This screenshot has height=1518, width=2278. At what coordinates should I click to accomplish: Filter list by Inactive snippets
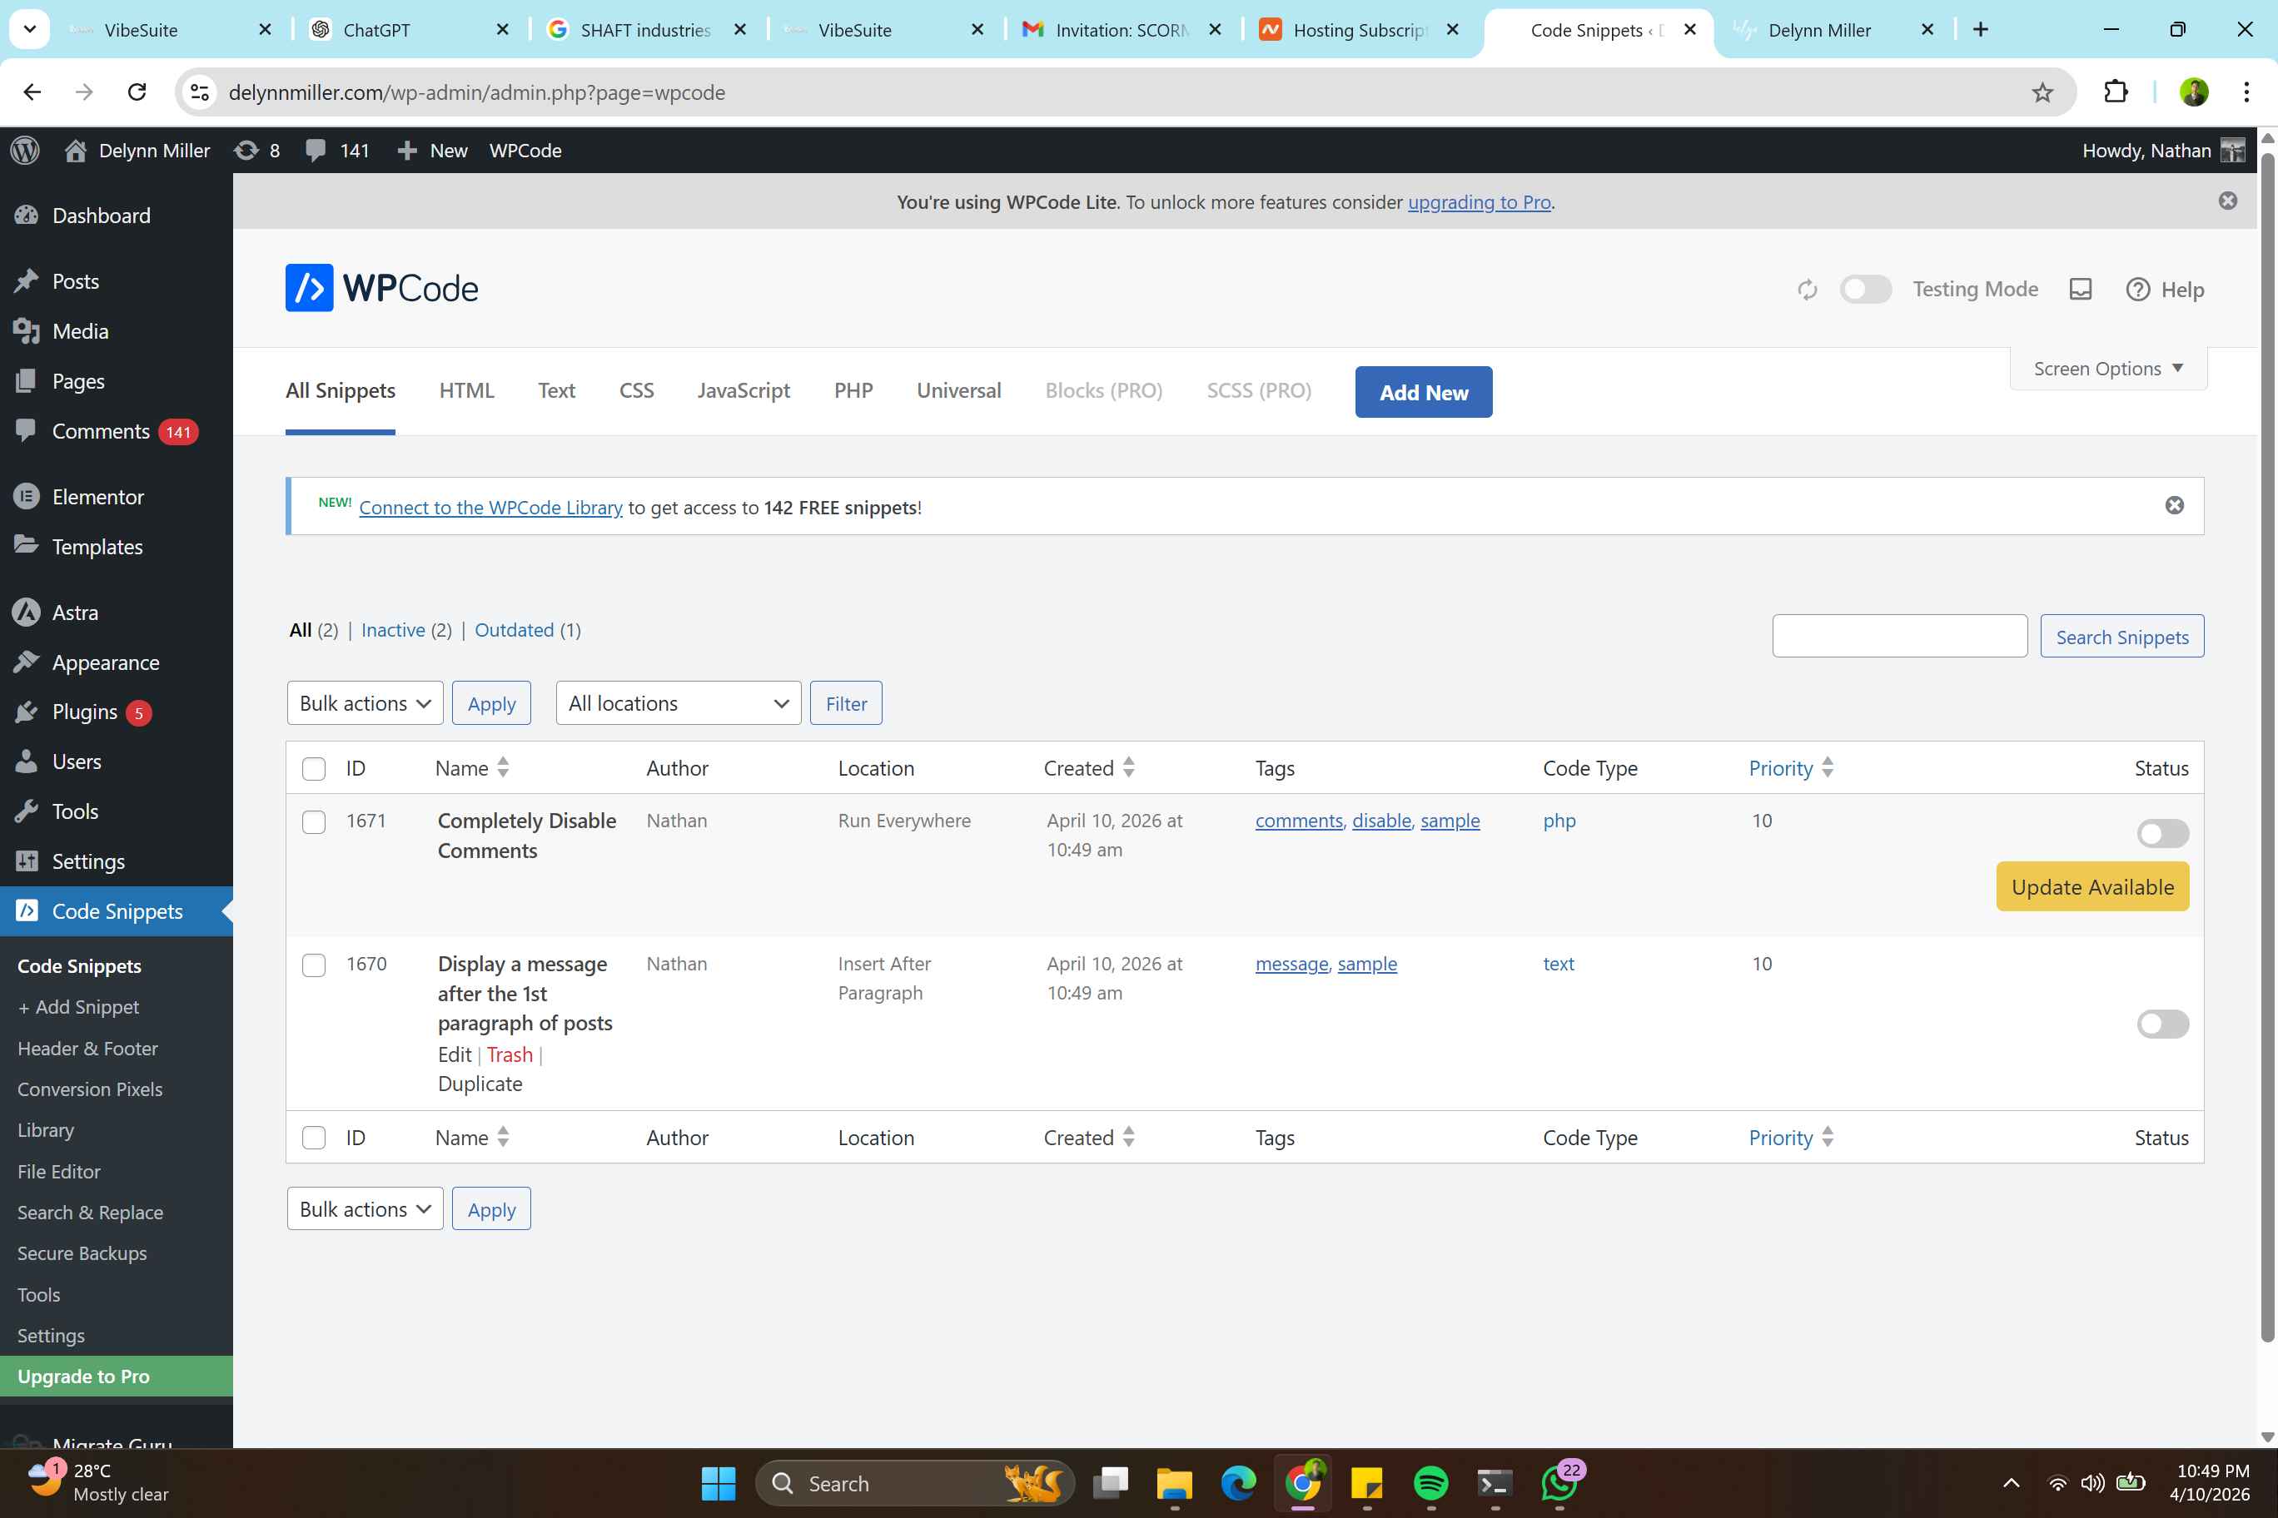click(x=392, y=630)
